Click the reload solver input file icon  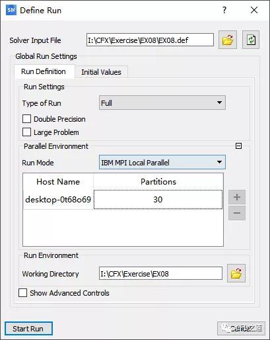251,40
